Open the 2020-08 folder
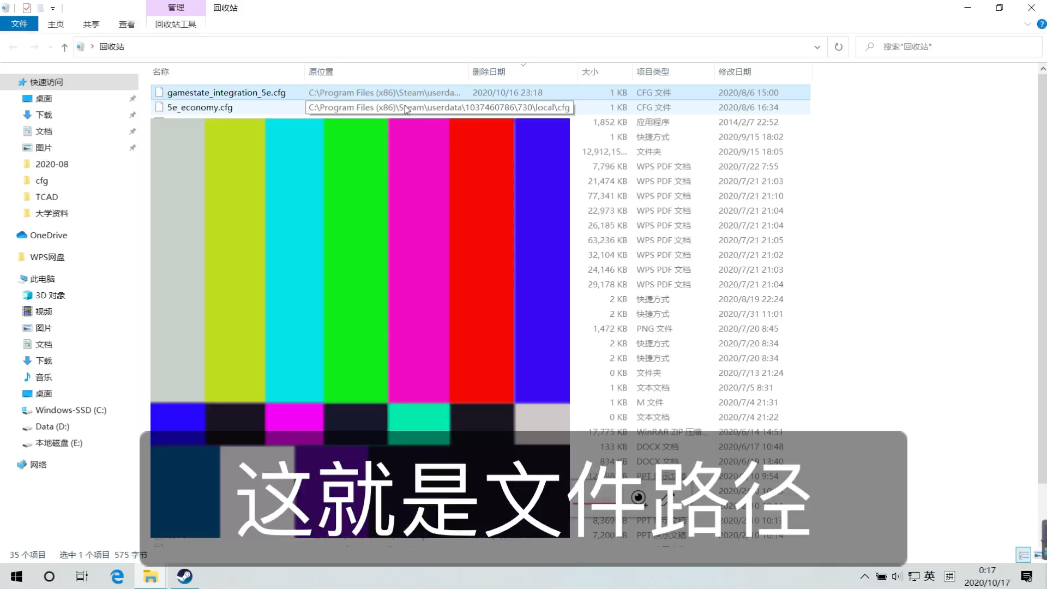1047x589 pixels. click(x=52, y=164)
